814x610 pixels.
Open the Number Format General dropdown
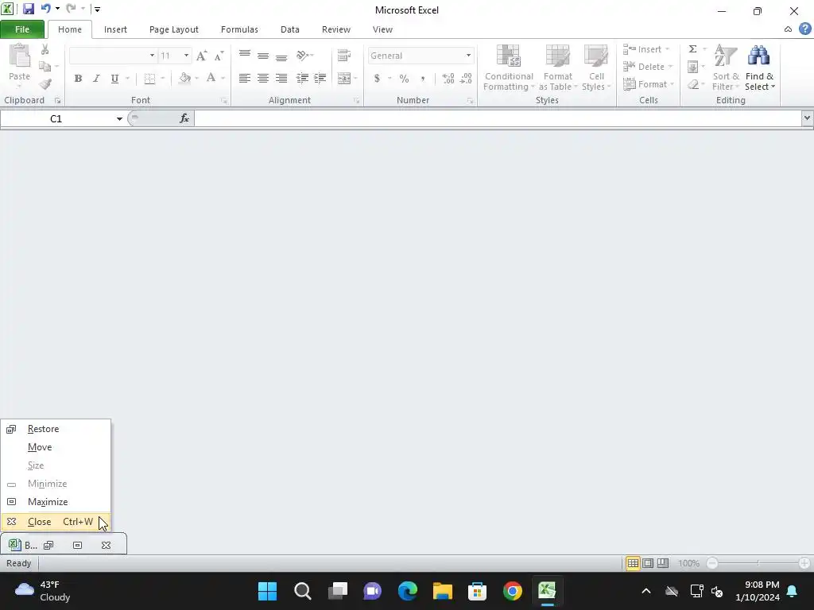click(468, 56)
